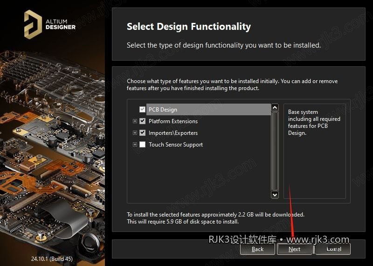Select the Touch Sensor Support label

pos(176,145)
